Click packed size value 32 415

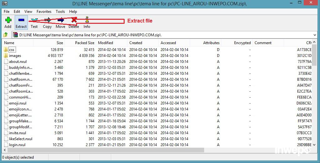[89, 49]
